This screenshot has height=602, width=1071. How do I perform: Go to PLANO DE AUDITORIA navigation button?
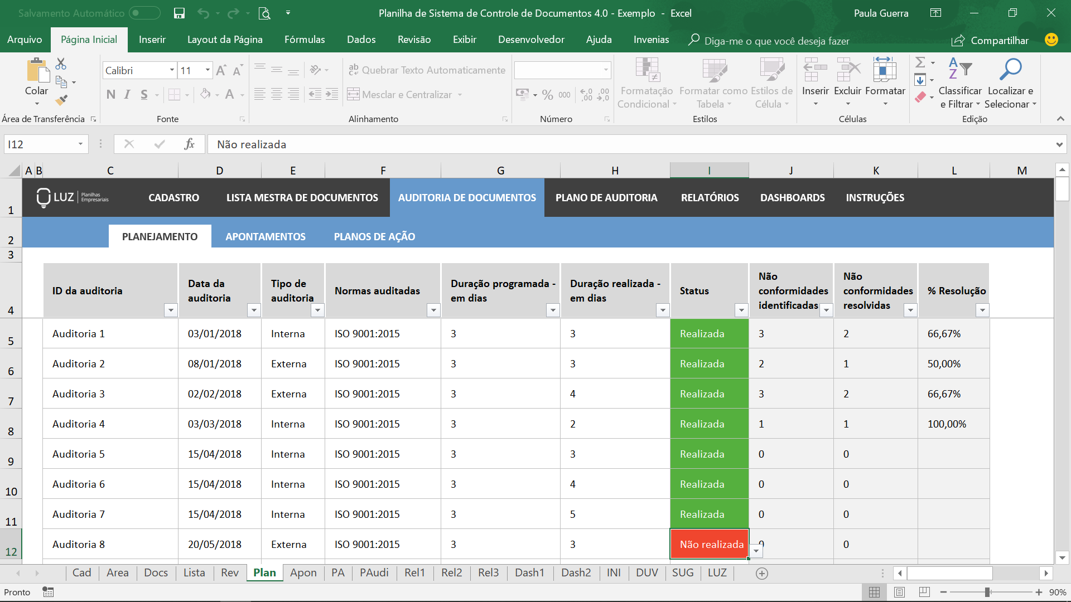(x=606, y=197)
